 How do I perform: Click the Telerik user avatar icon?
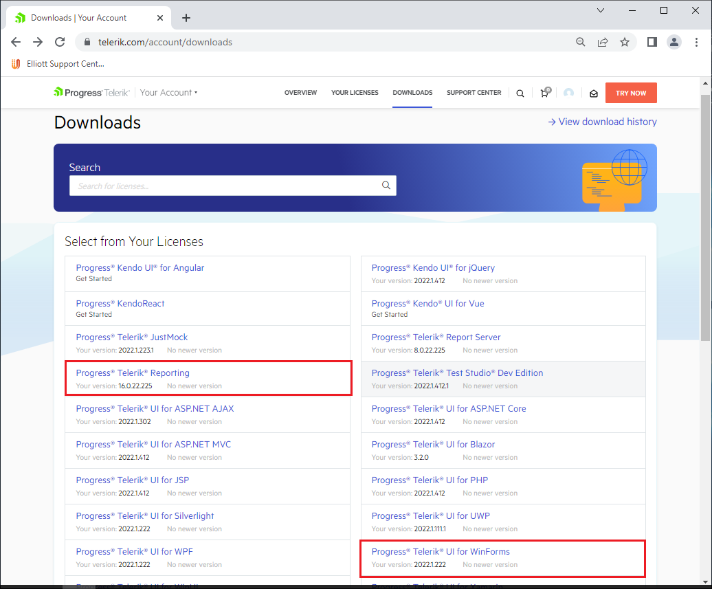tap(568, 93)
